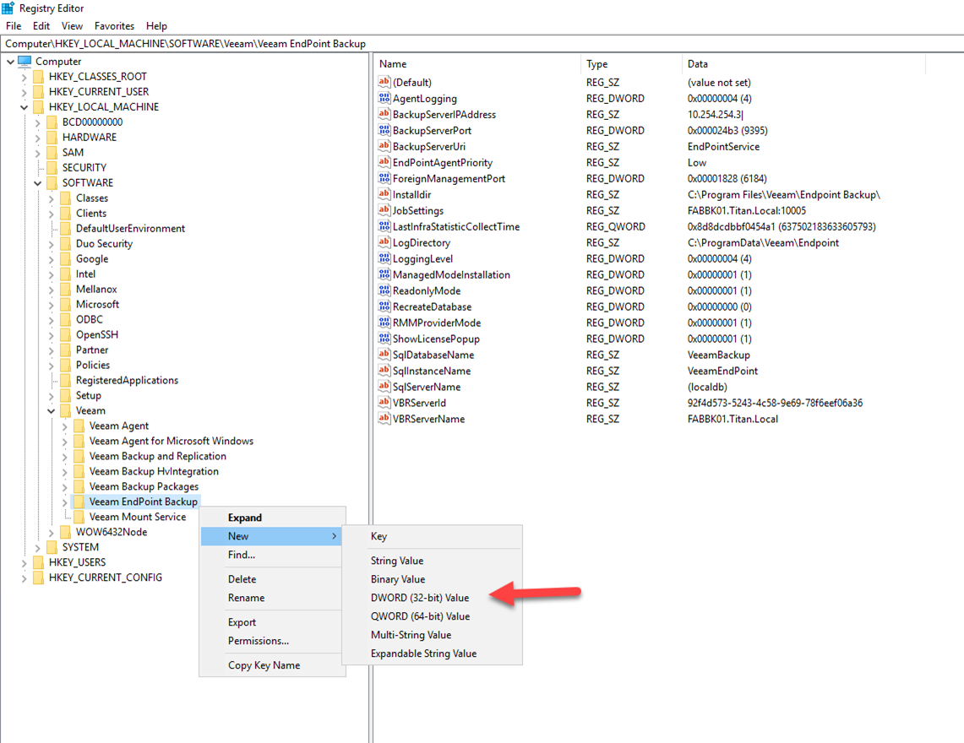
Task: Expand the Microsoft key
Action: coord(51,305)
